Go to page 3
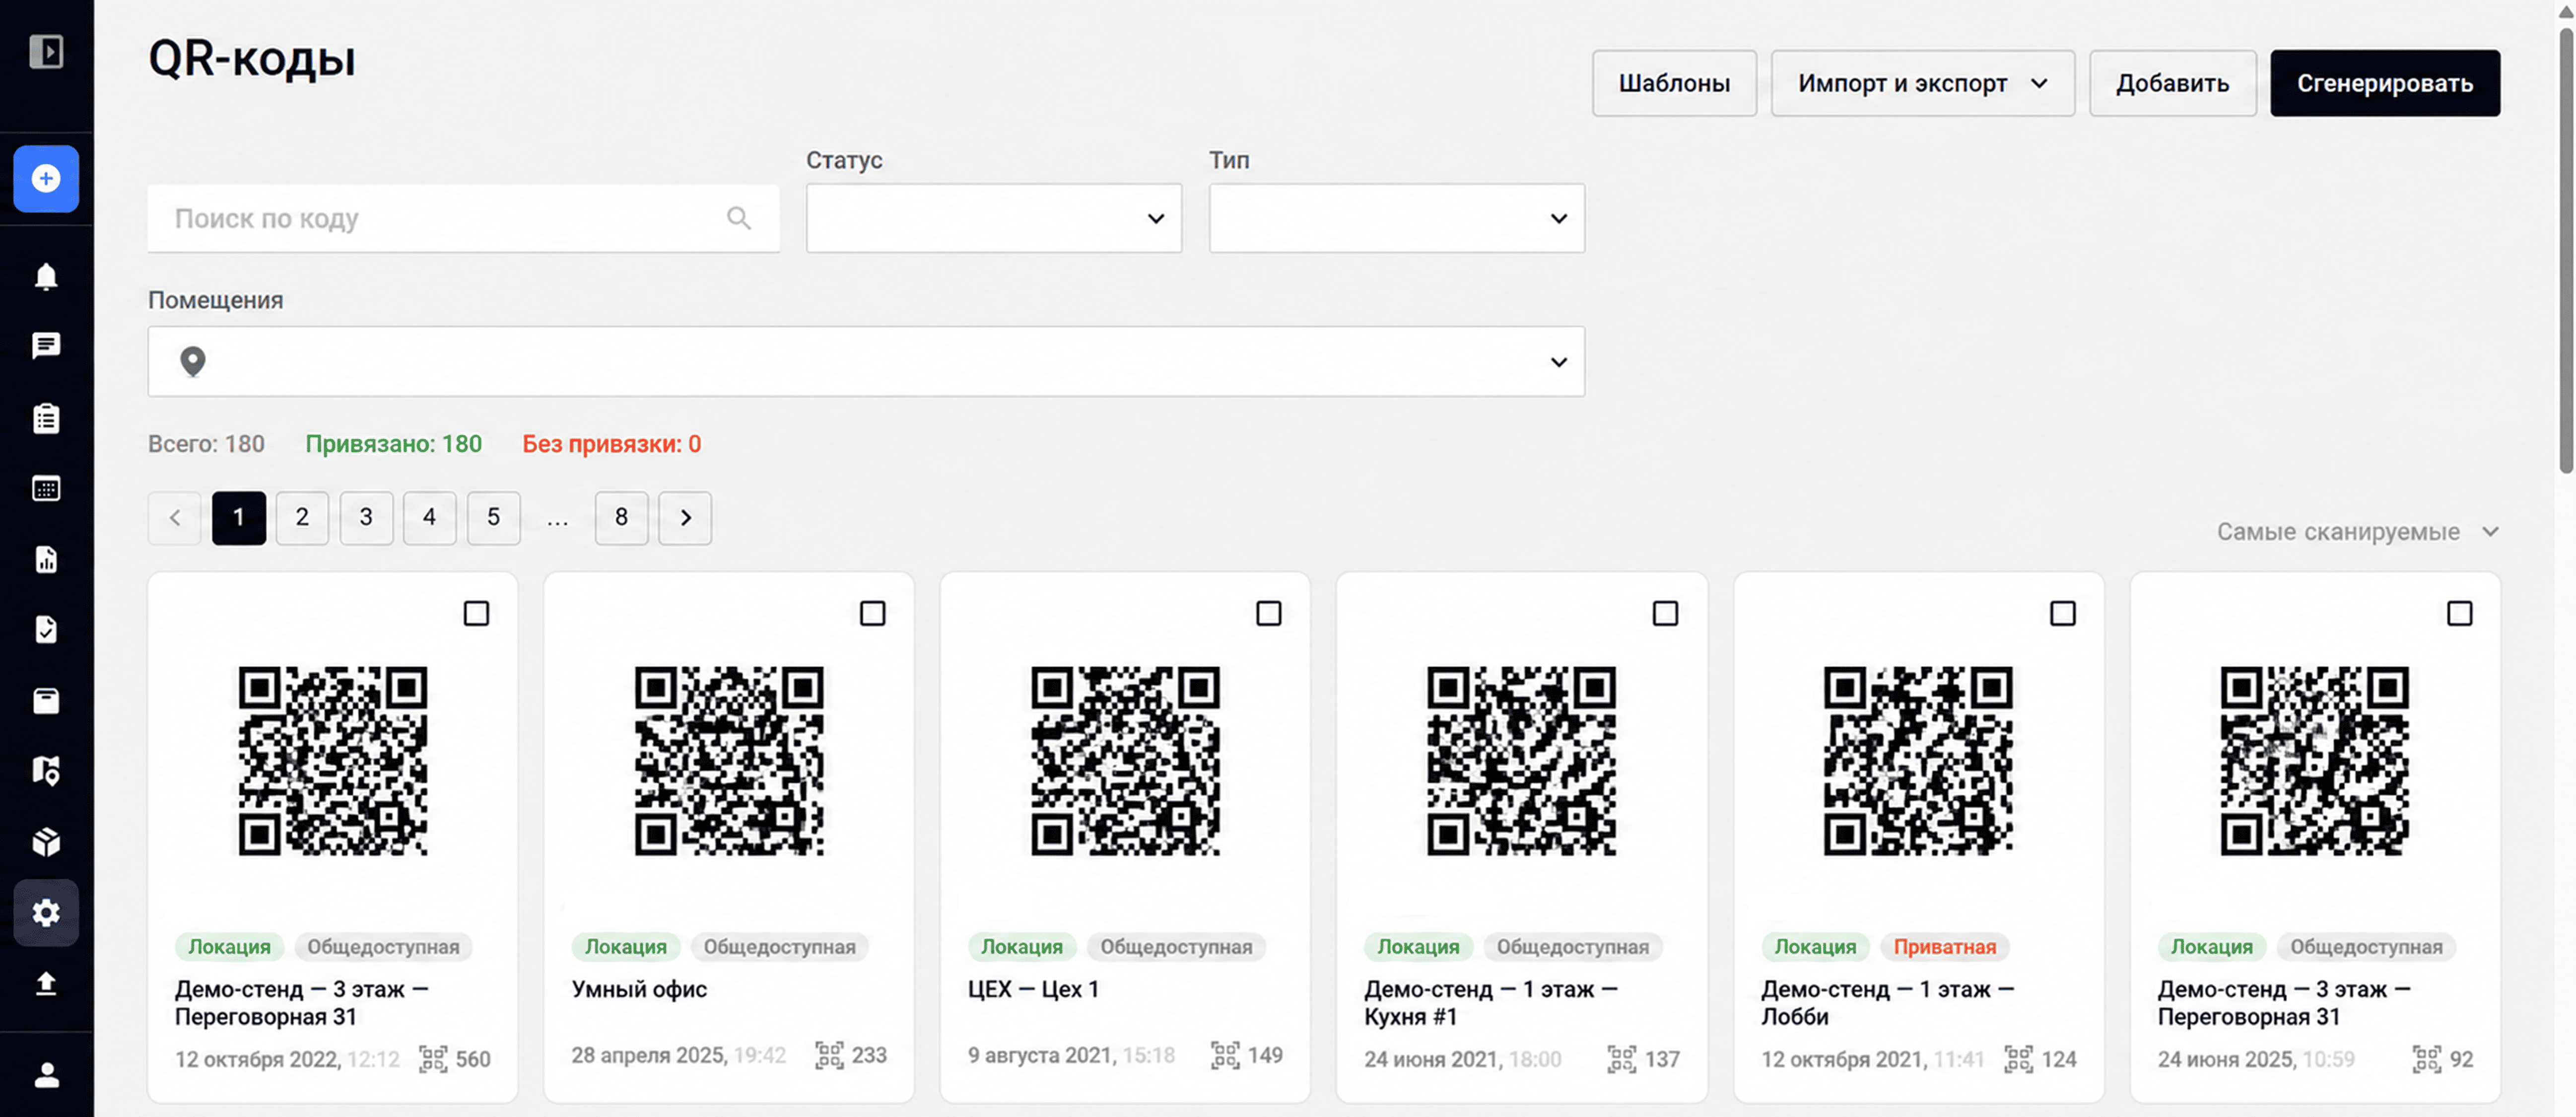 point(366,517)
